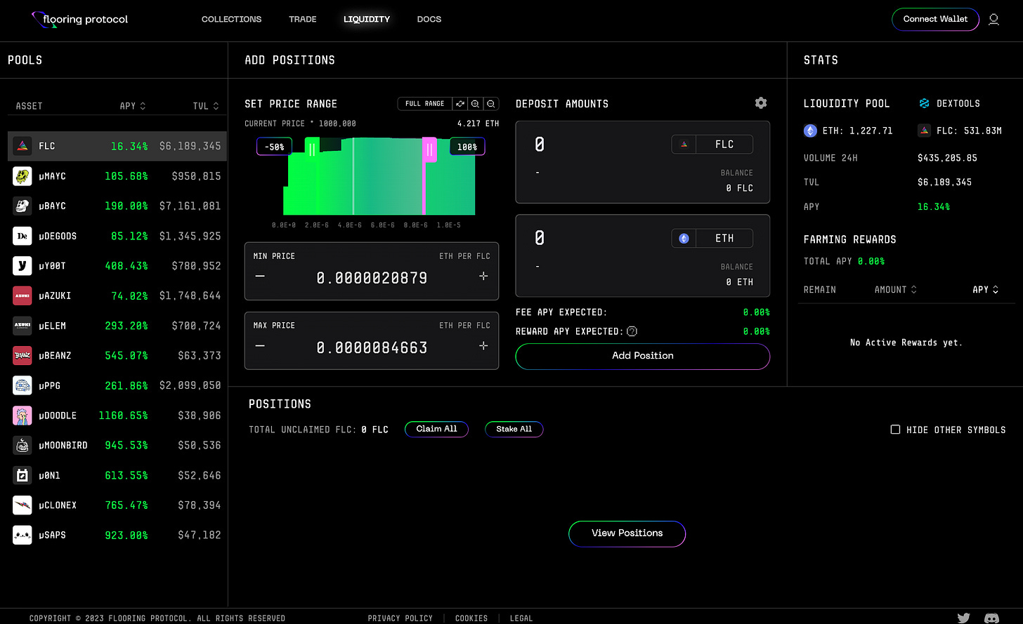Decrease the max price with minus
The width and height of the screenshot is (1023, 624).
260,346
